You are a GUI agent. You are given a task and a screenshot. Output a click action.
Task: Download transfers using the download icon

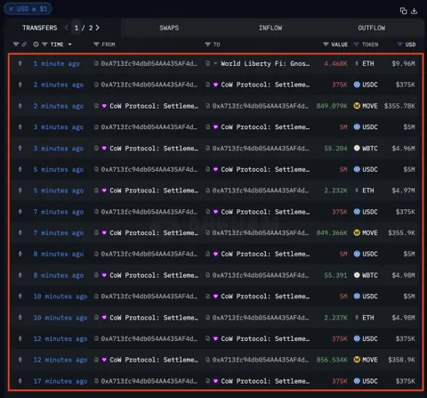(415, 11)
